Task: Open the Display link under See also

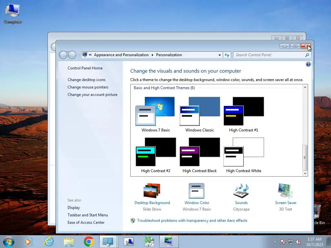Action: pyautogui.click(x=74, y=208)
